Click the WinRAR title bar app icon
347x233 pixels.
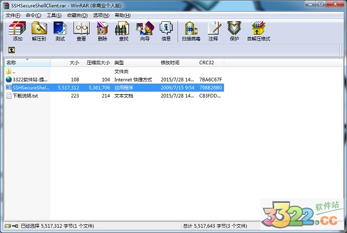coord(6,5)
